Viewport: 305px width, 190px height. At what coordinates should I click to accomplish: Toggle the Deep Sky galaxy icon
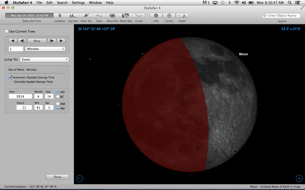(x=112, y=16)
